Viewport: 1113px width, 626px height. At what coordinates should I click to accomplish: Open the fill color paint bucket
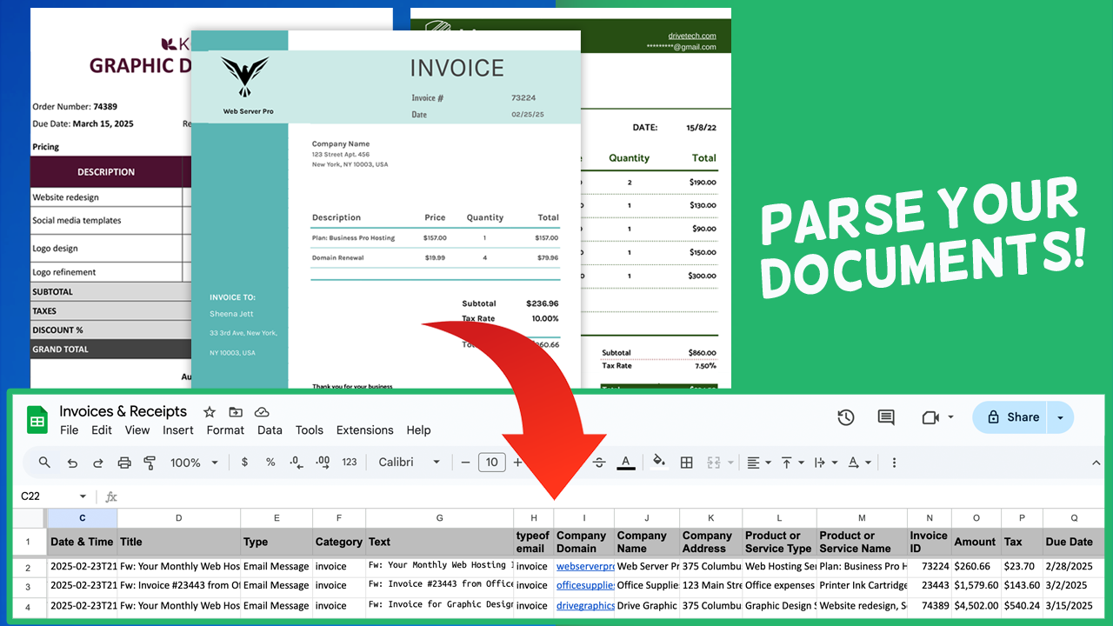658,463
